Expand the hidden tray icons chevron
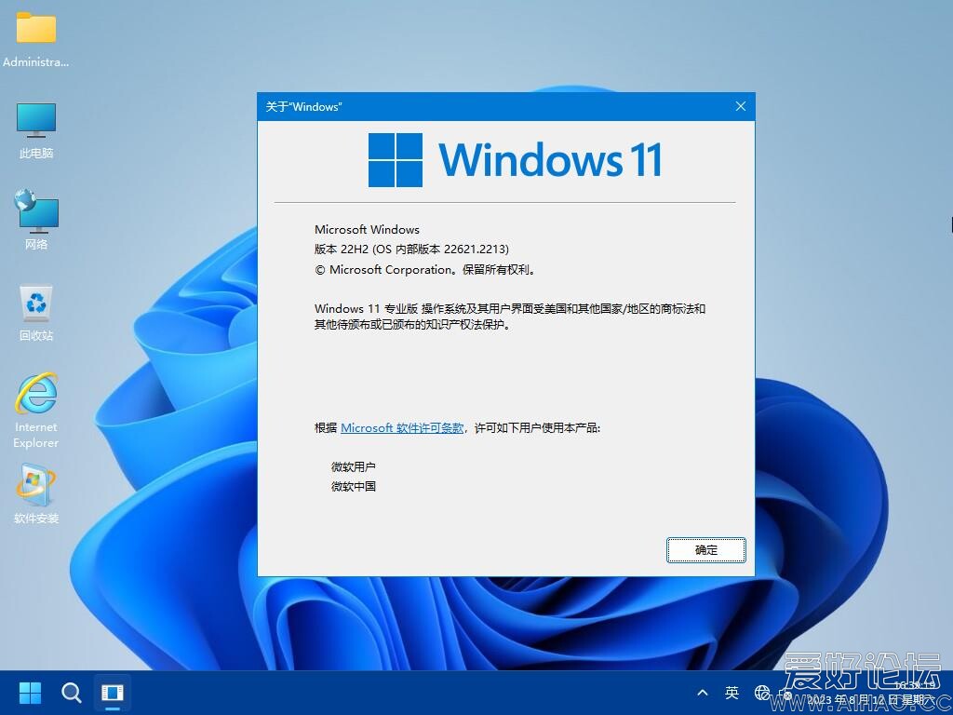The height and width of the screenshot is (715, 953). pyautogui.click(x=703, y=693)
